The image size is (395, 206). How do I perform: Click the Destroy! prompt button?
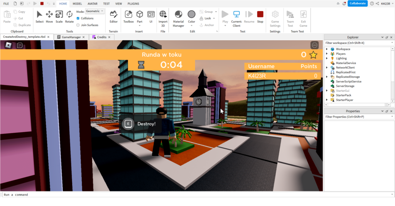141,124
